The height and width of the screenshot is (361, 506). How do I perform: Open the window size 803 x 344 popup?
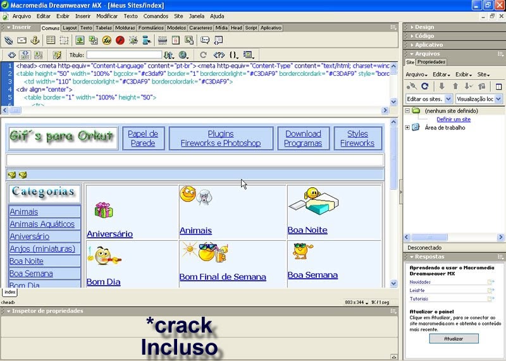[357, 303]
